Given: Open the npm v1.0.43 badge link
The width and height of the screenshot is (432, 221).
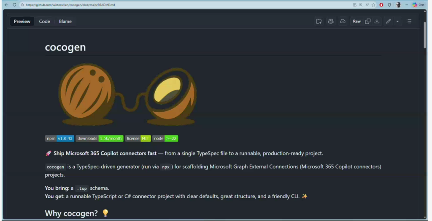Looking at the screenshot, I should 59,138.
